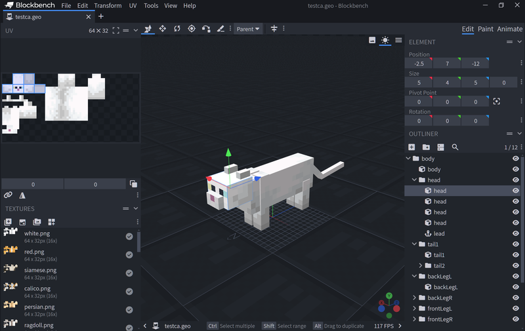The width and height of the screenshot is (525, 331).
Task: Select the Resize tool
Action: coord(162,29)
